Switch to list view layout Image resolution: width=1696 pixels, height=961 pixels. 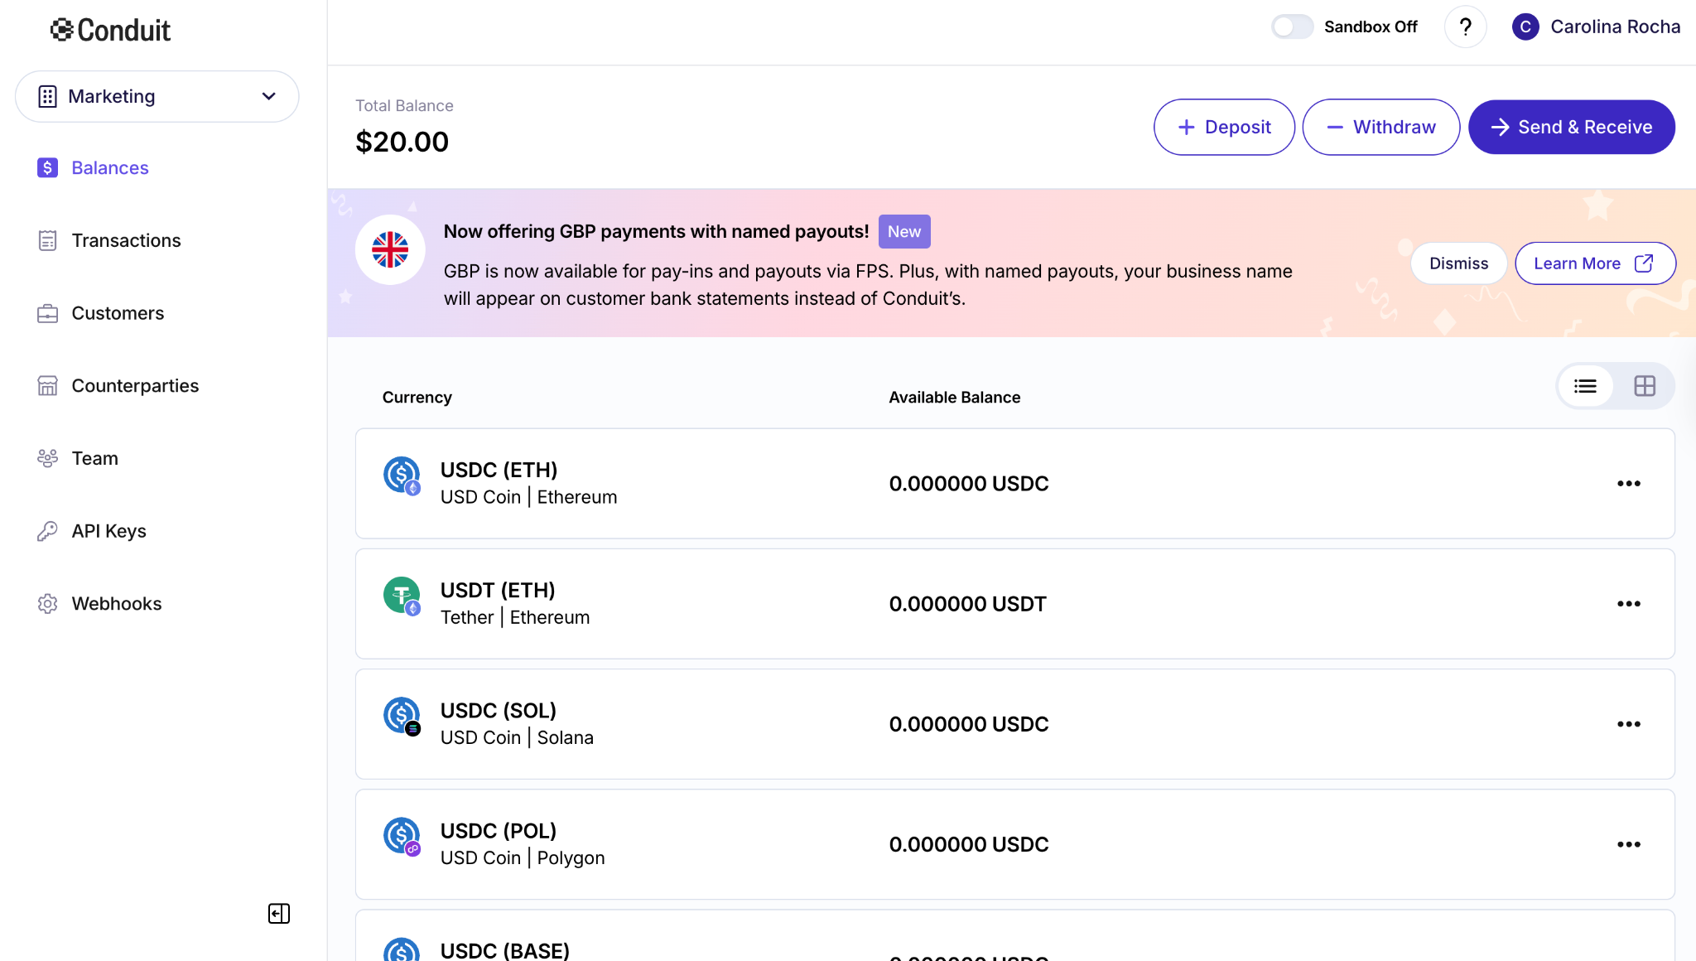[x=1585, y=386]
